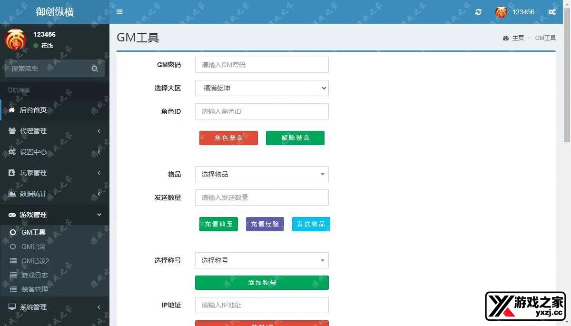
Task: Click the 充值仙玉 button
Action: (218, 224)
